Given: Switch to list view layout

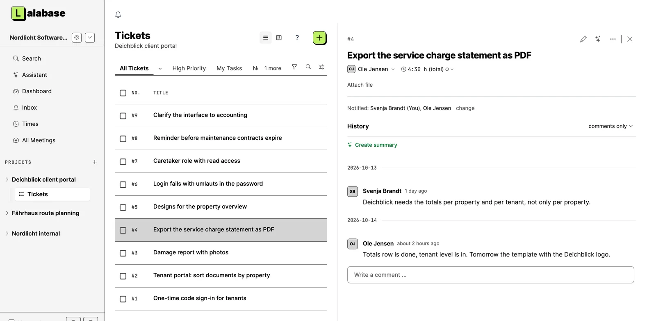Looking at the screenshot, I should point(266,38).
